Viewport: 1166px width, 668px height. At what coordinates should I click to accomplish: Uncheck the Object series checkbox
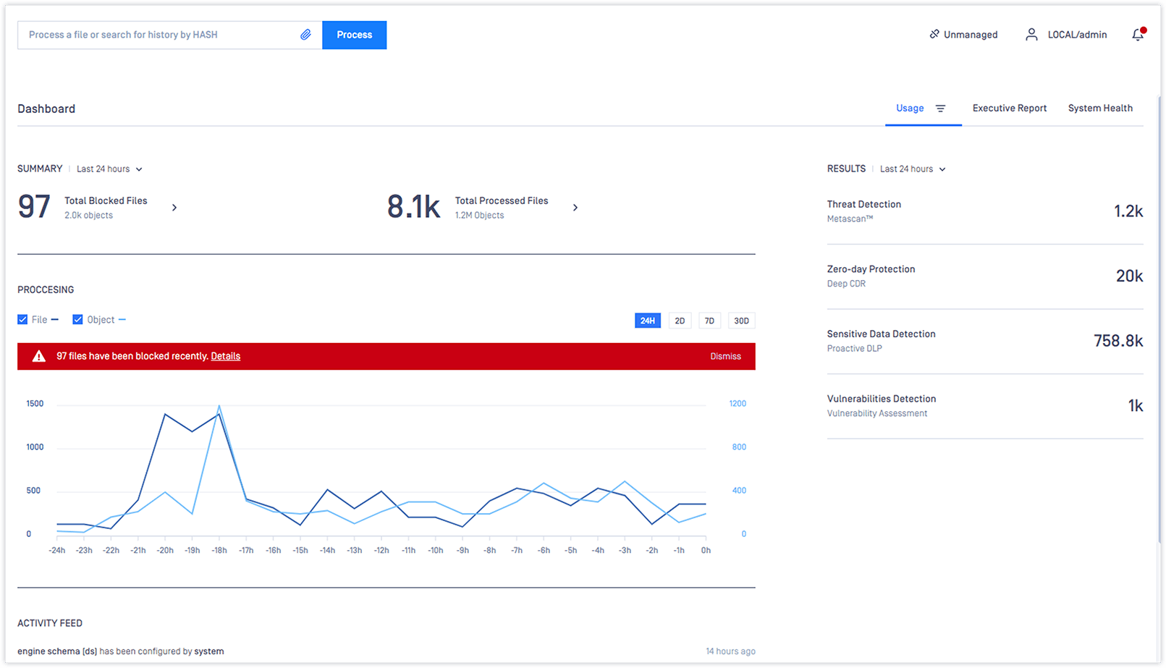tap(77, 320)
